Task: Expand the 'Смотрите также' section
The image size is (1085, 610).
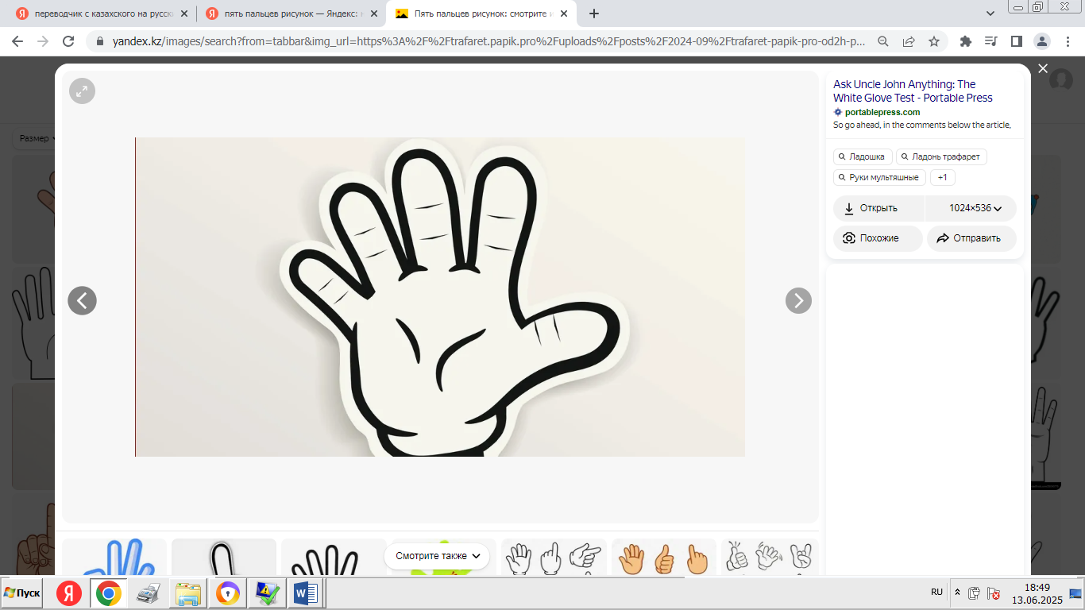Action: pyautogui.click(x=438, y=556)
